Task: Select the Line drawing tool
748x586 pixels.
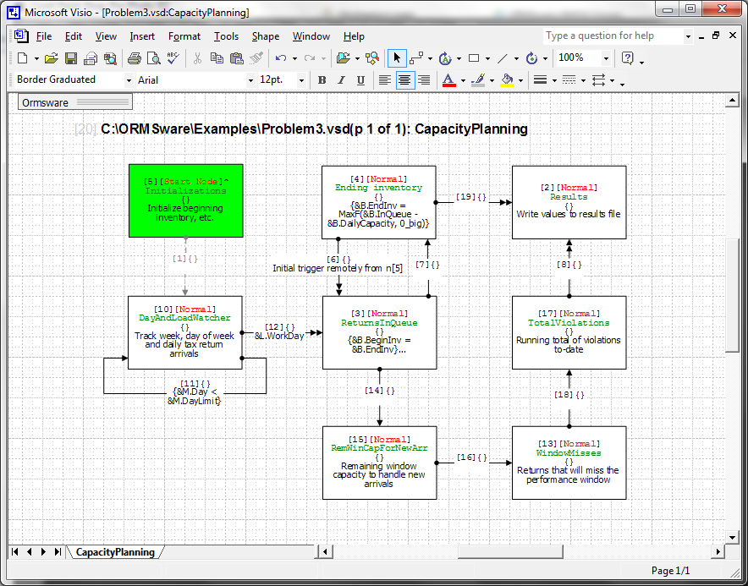Action: pyautogui.click(x=503, y=58)
